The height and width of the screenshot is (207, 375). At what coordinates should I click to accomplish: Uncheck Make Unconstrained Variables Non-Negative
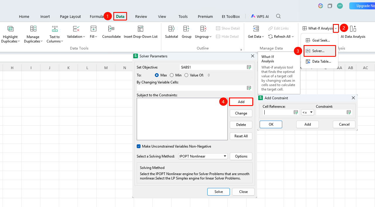[x=139, y=146]
